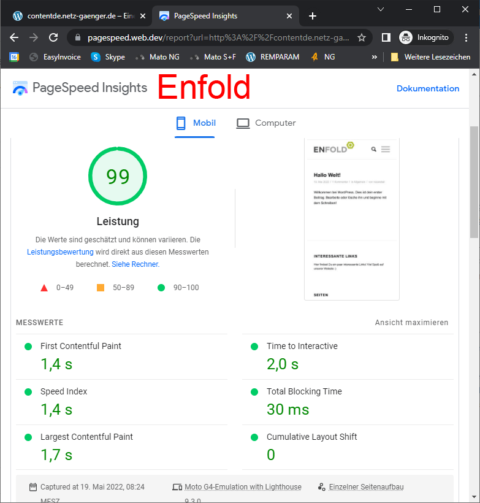Click the scrollbar down arrow
The height and width of the screenshot is (503, 480).
(x=474, y=497)
